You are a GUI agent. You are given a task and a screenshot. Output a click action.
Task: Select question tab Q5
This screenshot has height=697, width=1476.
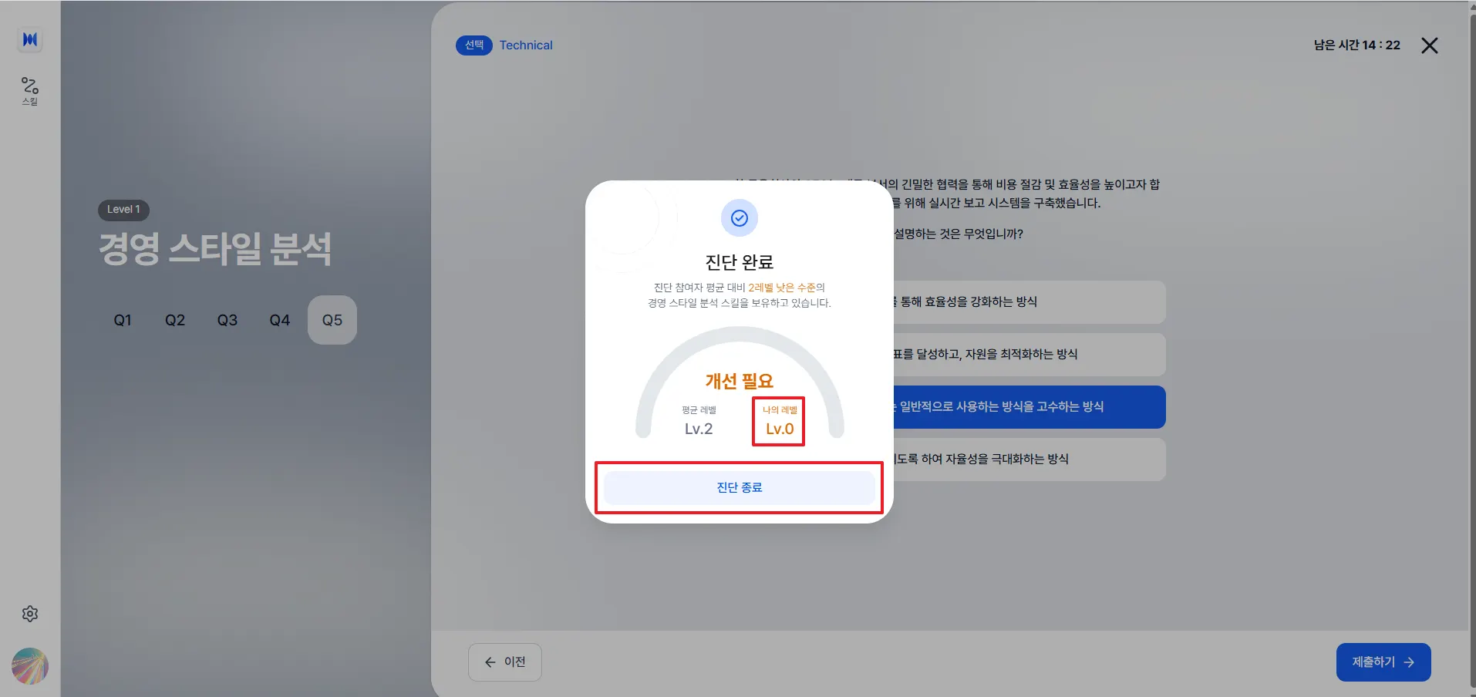click(x=332, y=320)
